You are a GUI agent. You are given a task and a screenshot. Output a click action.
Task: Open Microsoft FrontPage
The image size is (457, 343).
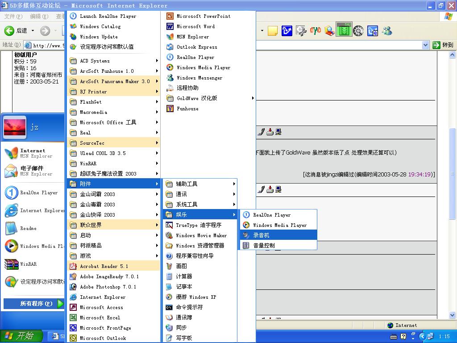[x=114, y=328]
